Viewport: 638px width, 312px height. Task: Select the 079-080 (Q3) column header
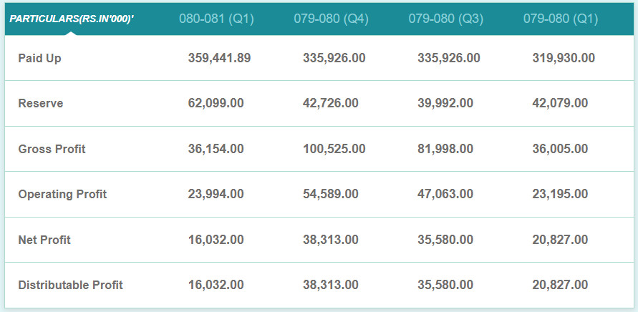click(445, 19)
